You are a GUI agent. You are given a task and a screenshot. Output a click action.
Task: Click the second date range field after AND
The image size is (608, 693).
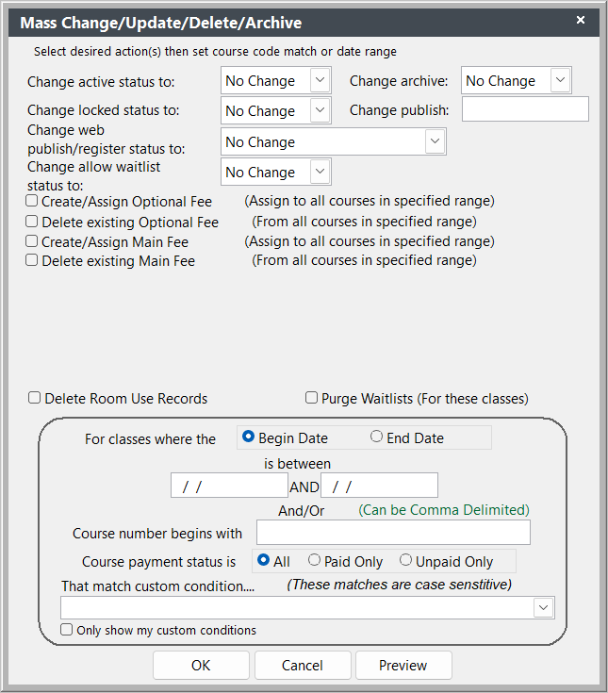click(380, 486)
